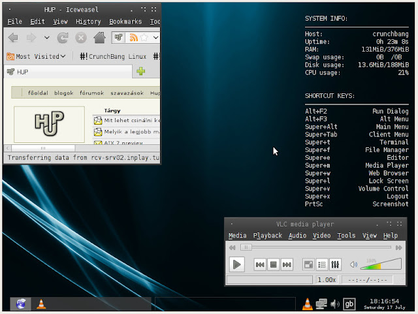Open the History menu in Iceweasel
Viewport: 418px width, 314px height.
[88, 22]
